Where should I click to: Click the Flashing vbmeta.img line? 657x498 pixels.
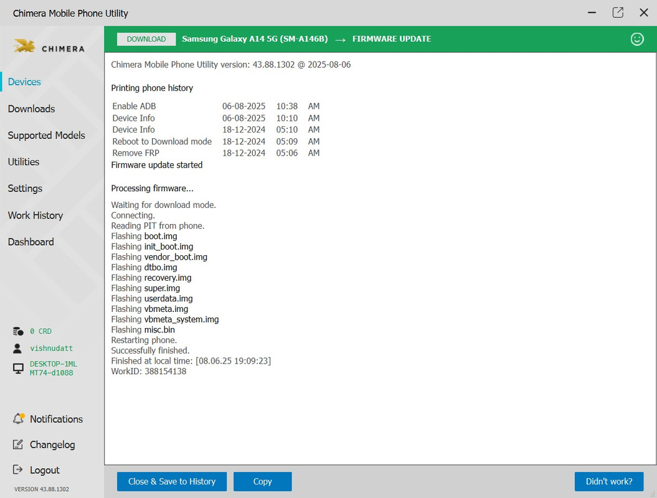[149, 309]
